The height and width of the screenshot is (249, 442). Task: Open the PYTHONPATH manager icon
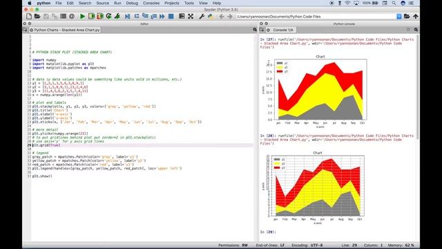click(210, 17)
